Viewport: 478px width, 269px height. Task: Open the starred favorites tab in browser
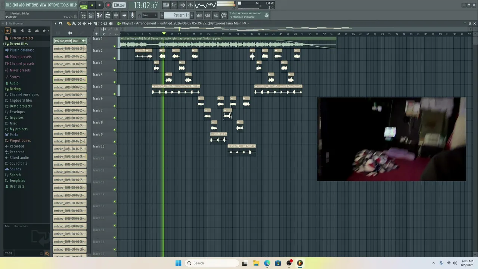pyautogui.click(x=44, y=31)
